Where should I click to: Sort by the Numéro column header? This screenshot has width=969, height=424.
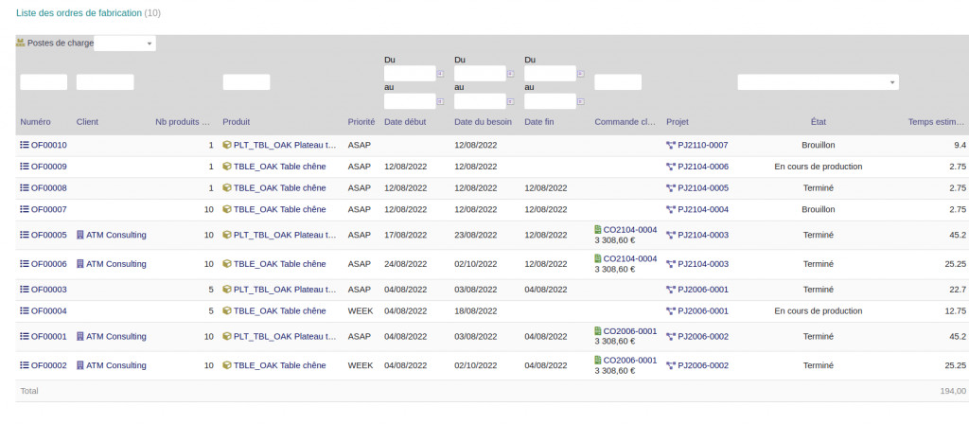point(35,122)
